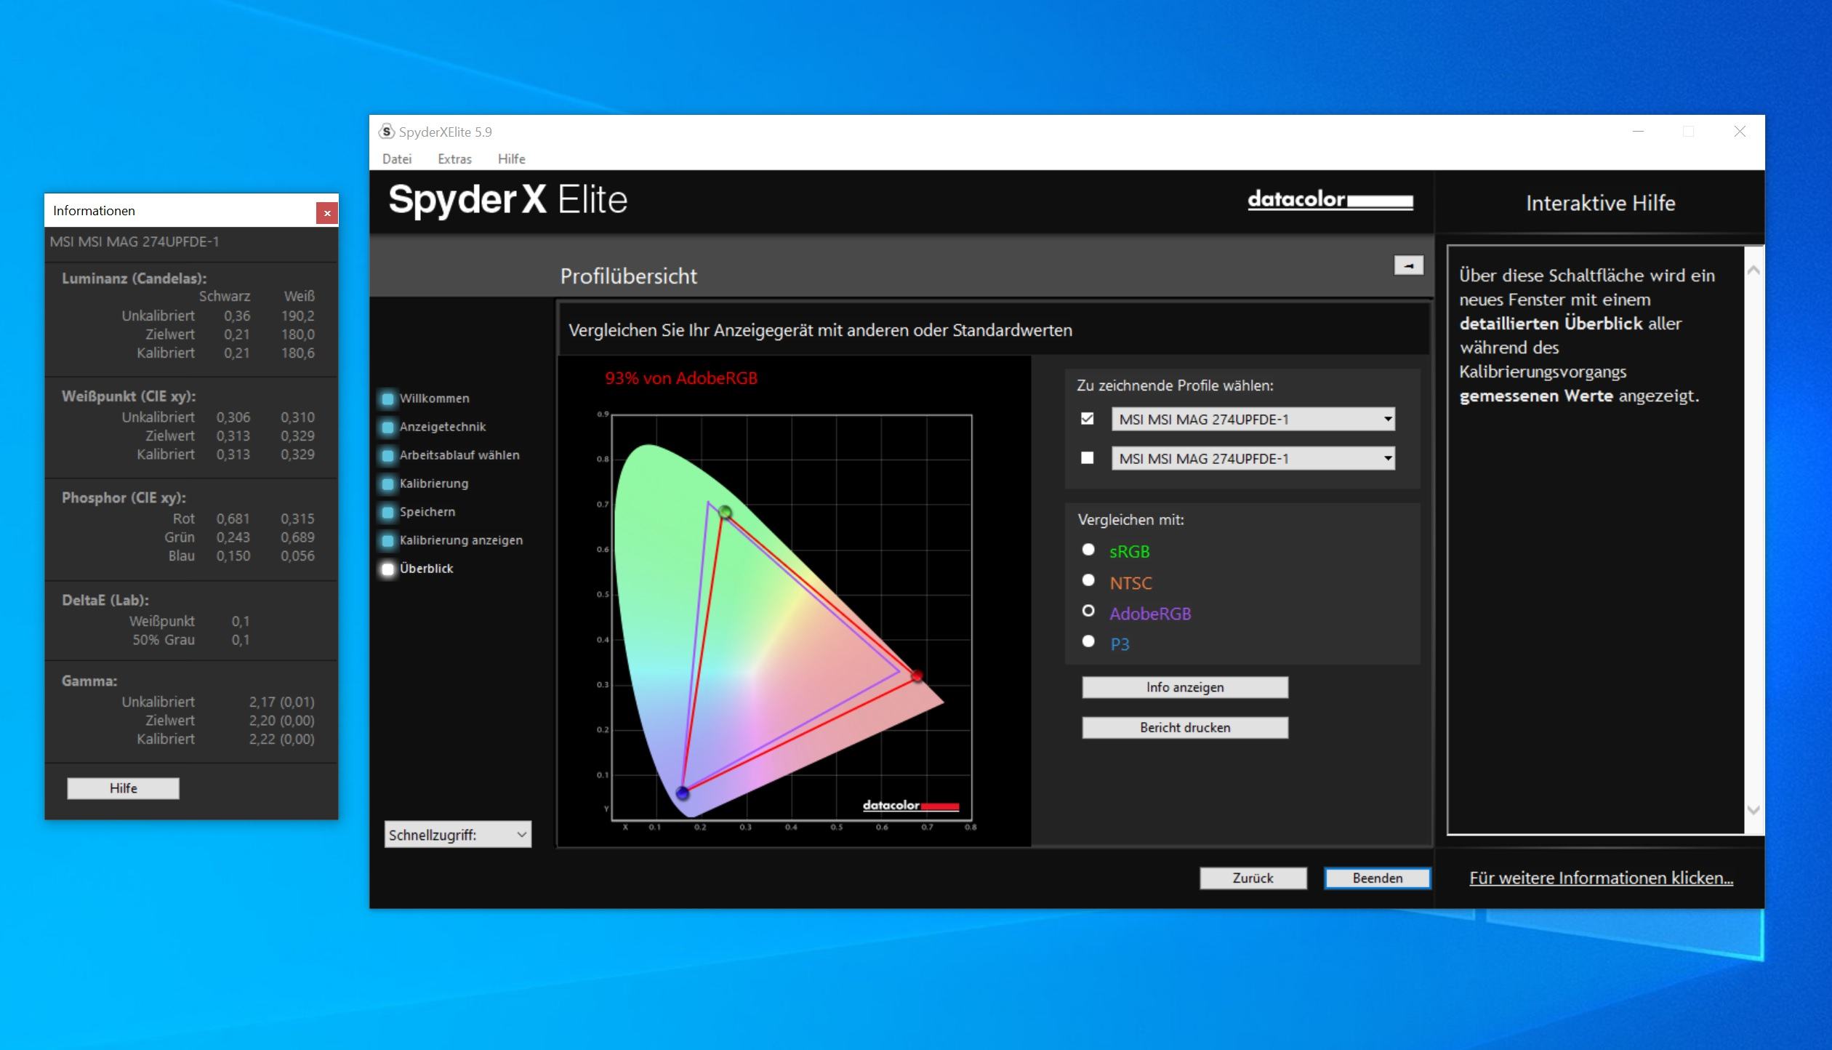
Task: Minimize the SpyderXElite window
Action: 1638,132
